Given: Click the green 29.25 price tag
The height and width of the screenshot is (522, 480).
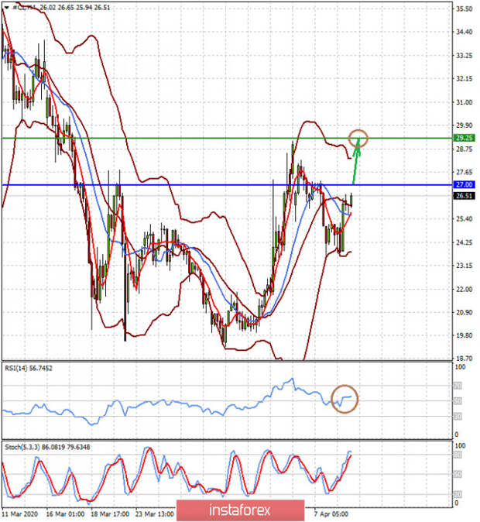Looking at the screenshot, I should click(x=465, y=138).
